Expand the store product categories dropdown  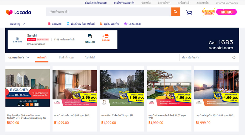(18, 57)
